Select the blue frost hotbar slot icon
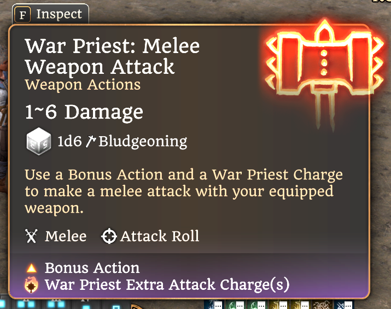 [213, 305]
